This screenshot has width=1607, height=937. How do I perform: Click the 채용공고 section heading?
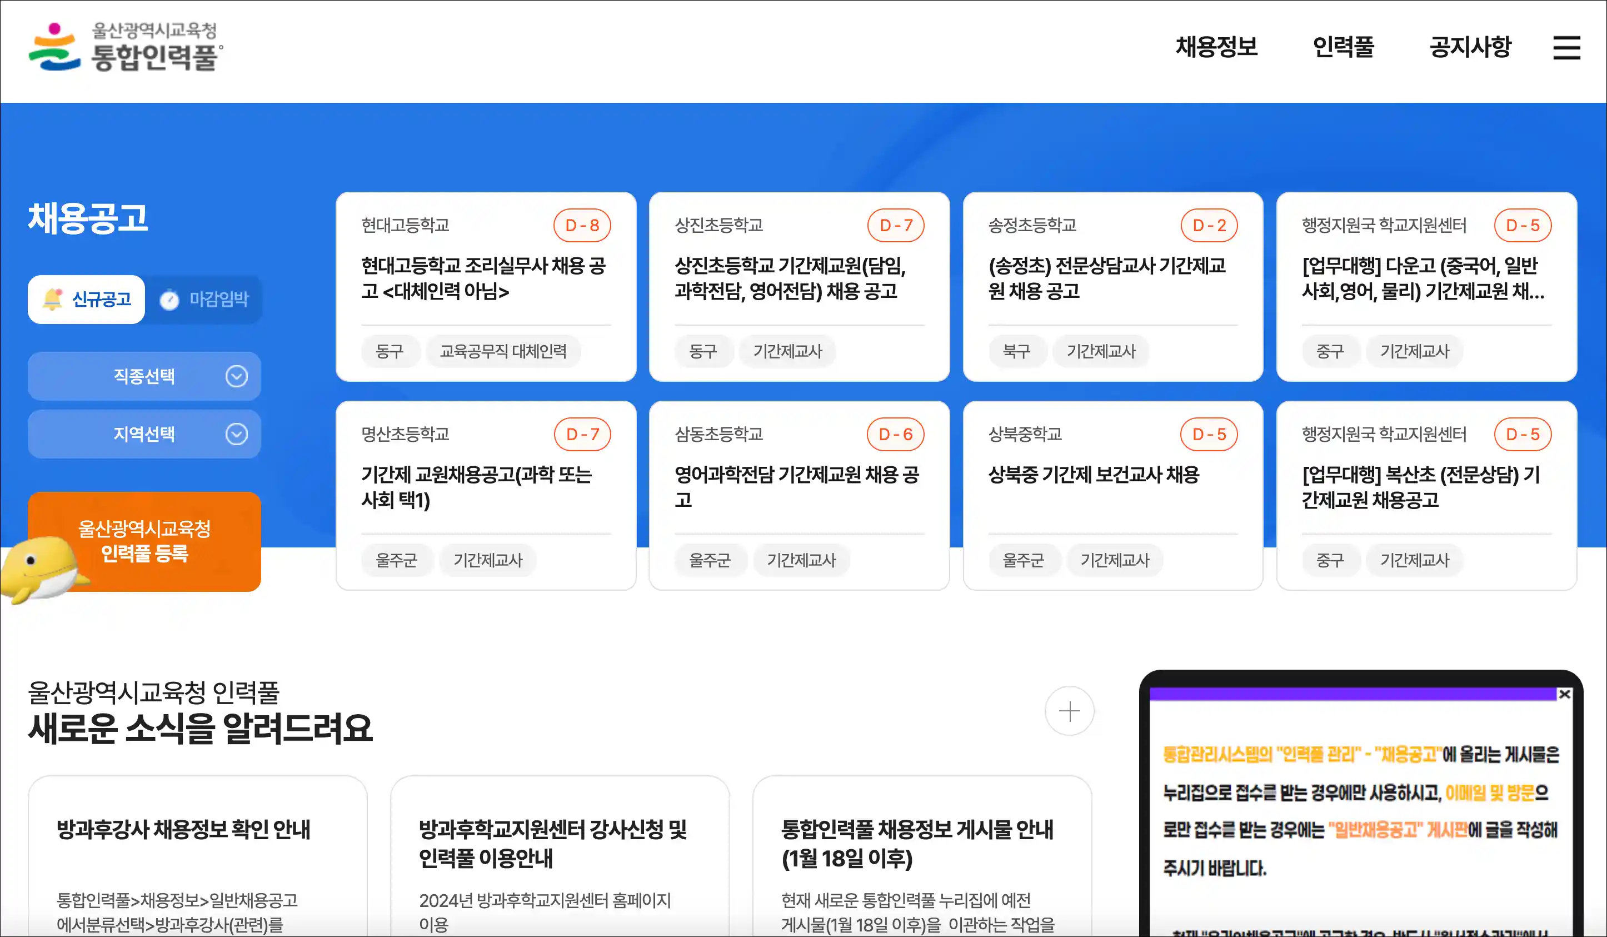pos(88,218)
